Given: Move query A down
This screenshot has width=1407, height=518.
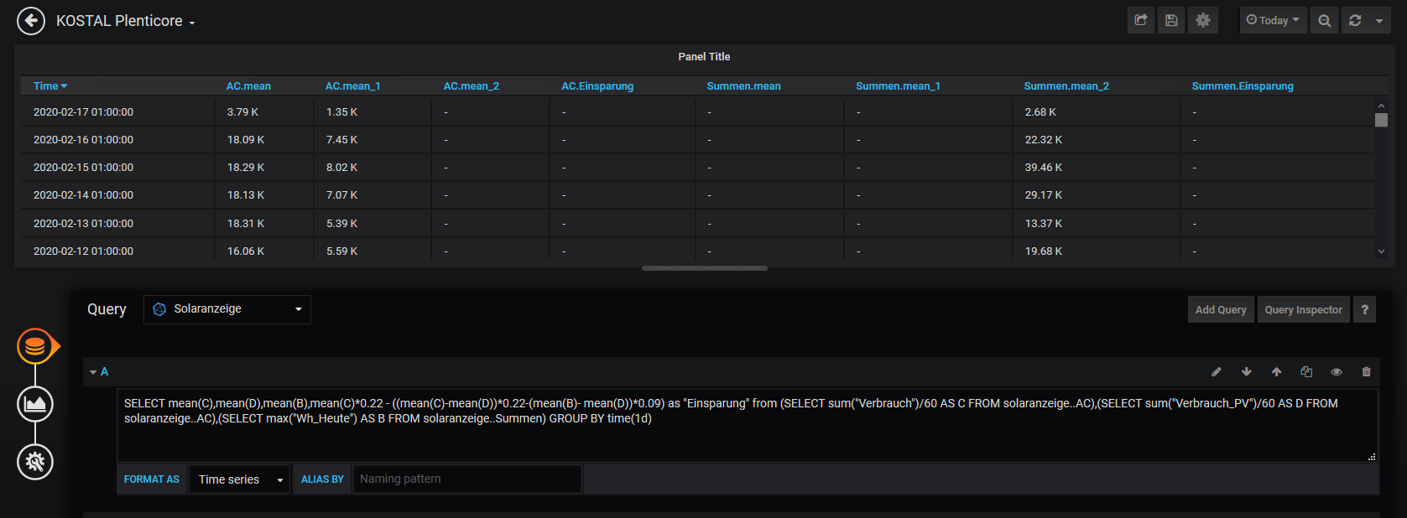Looking at the screenshot, I should tap(1246, 371).
